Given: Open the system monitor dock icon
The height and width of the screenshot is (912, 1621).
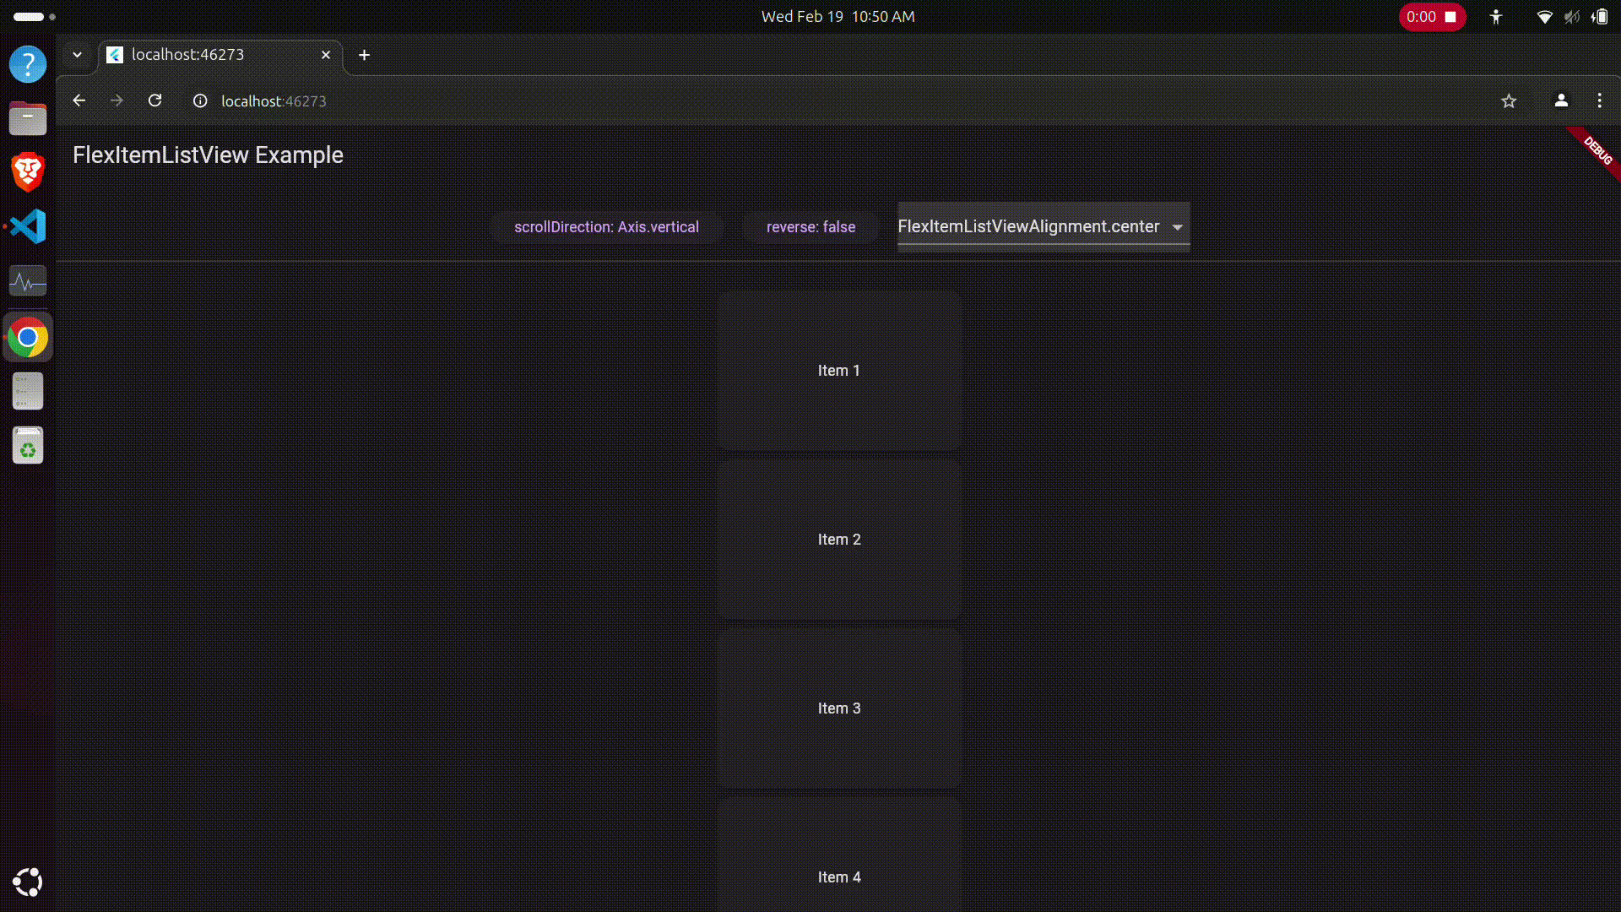Looking at the screenshot, I should coord(28,281).
